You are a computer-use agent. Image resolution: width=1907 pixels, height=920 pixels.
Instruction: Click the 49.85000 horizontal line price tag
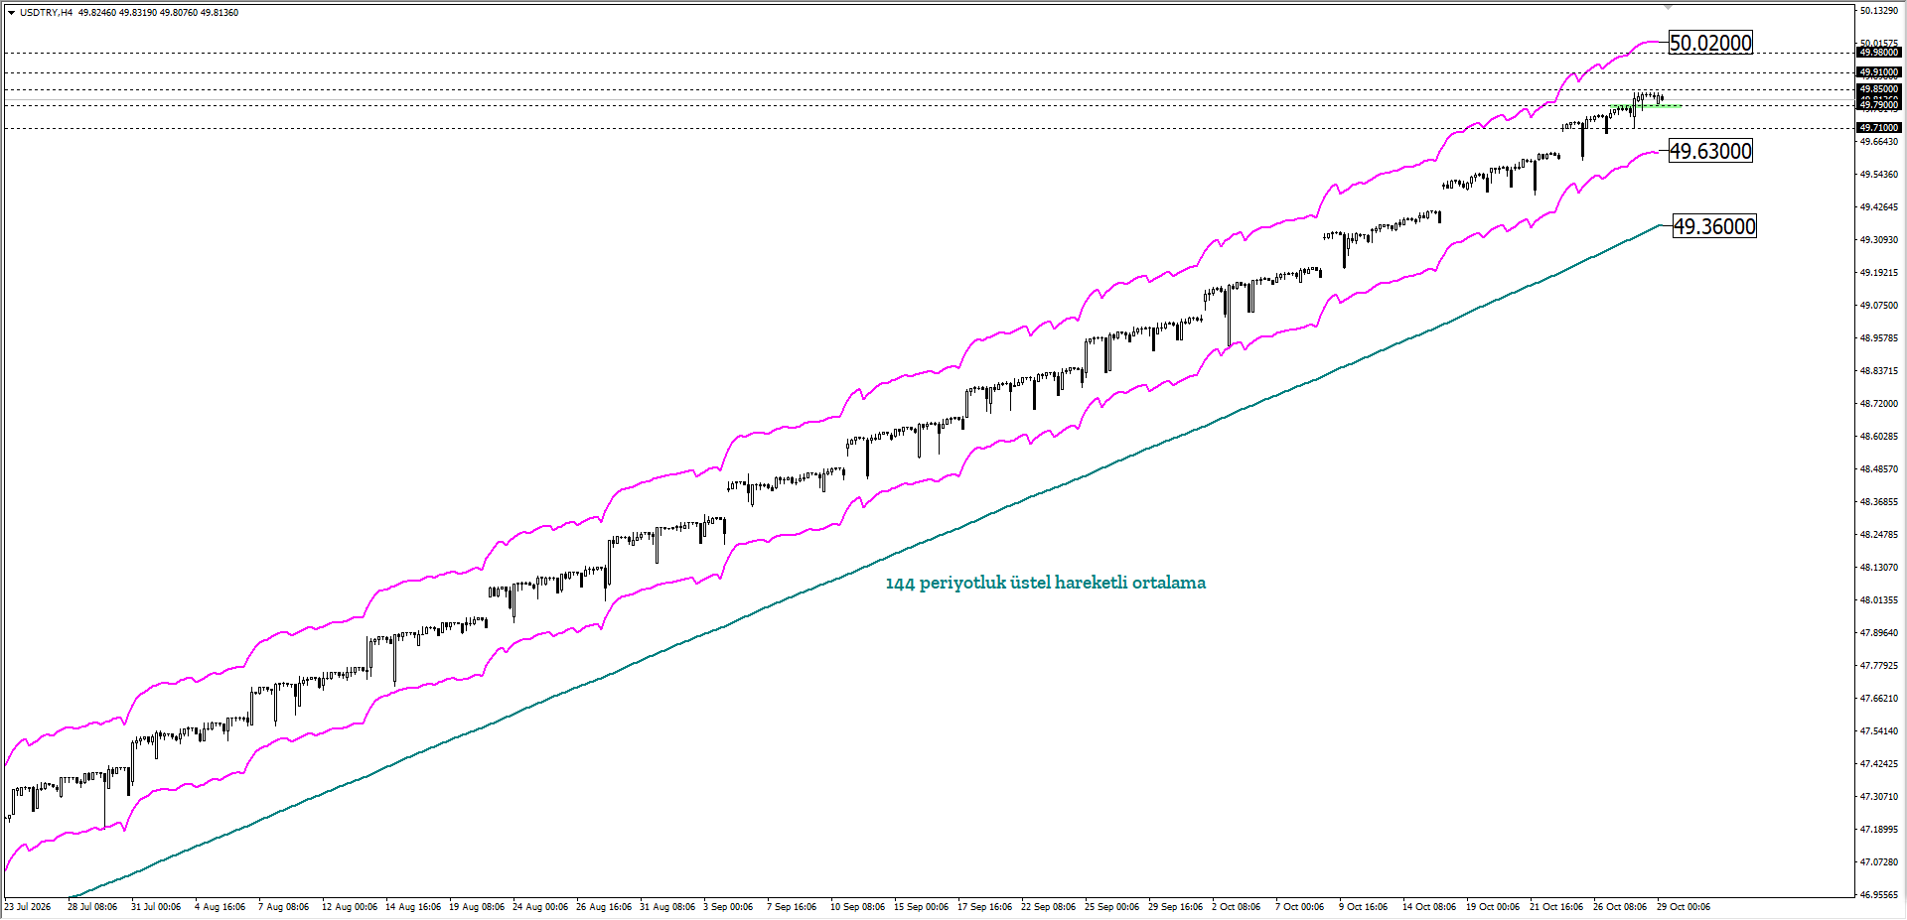click(1878, 89)
